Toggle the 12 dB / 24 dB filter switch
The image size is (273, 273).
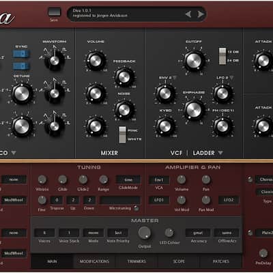pyautogui.click(x=222, y=56)
